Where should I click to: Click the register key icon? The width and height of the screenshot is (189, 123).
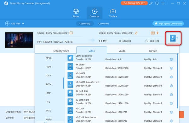pyautogui.click(x=151, y=3)
